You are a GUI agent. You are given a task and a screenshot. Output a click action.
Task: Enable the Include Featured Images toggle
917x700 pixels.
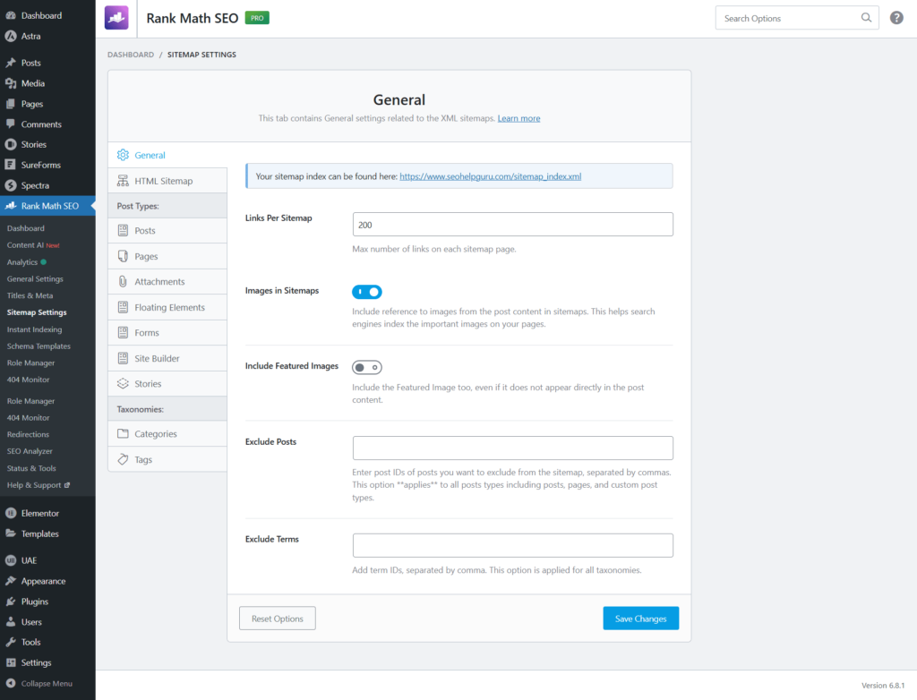[x=366, y=367]
